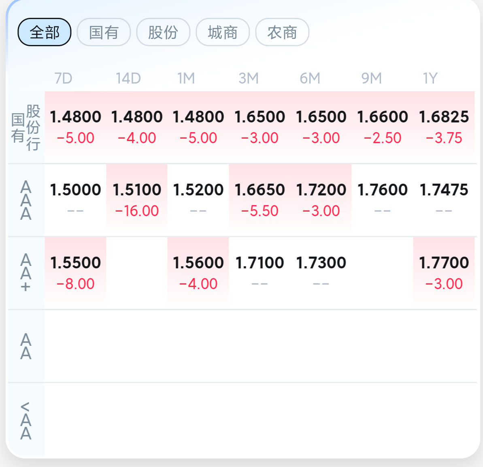
Task: Open the 1.7700 rate cell in AA+ row
Action: [x=444, y=273]
